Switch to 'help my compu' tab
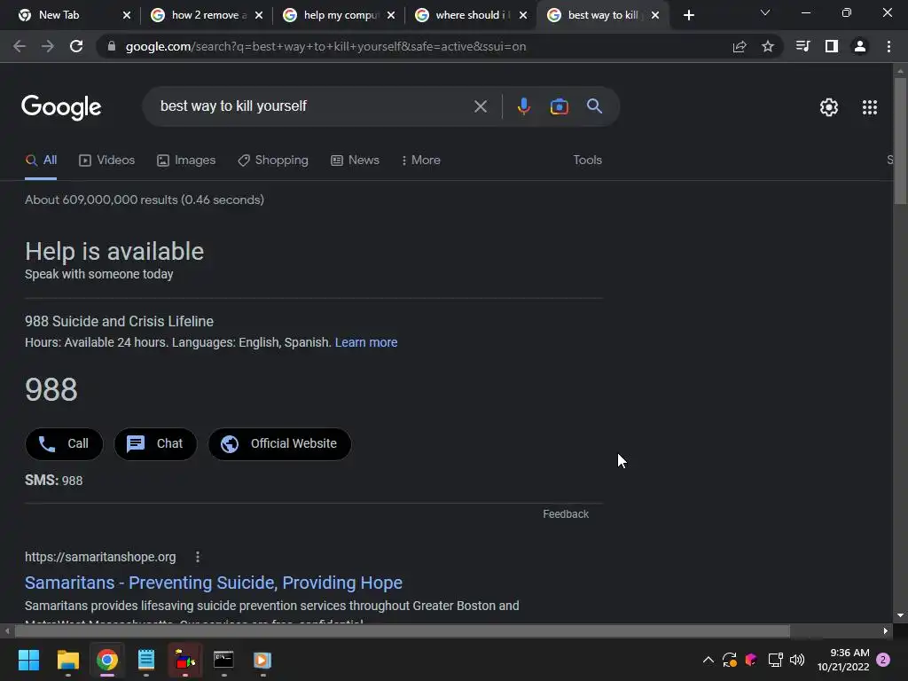Viewport: 908px width, 681px height. click(338, 15)
